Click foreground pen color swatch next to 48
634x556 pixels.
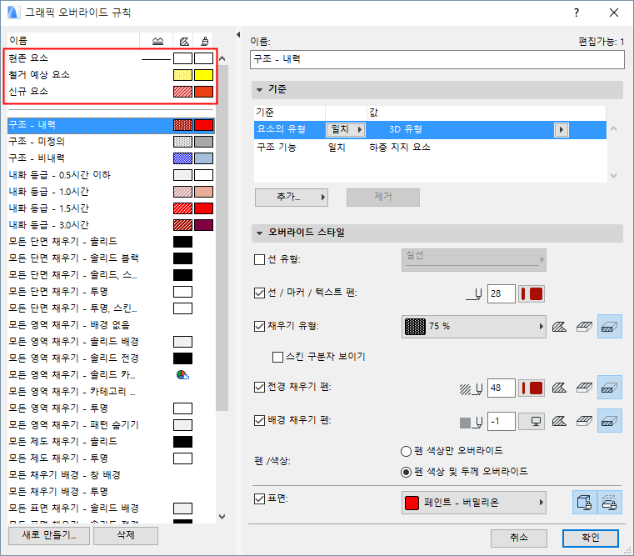pyautogui.click(x=532, y=388)
